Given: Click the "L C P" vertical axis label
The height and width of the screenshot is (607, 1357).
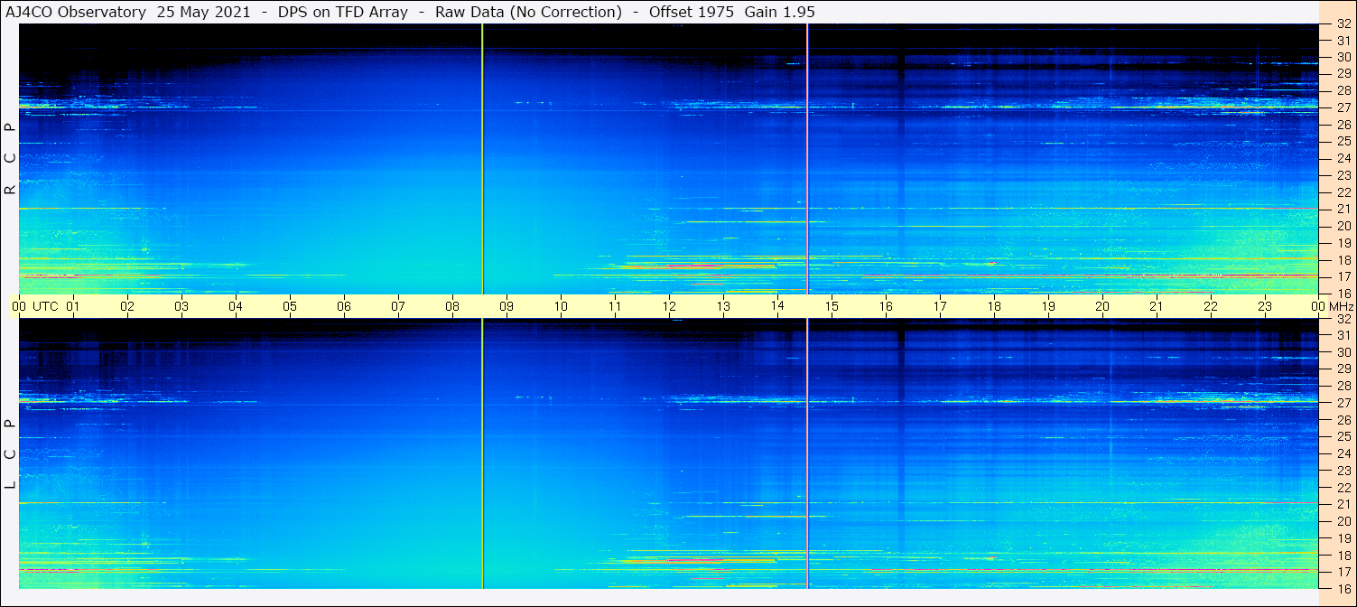Looking at the screenshot, I should 11,454.
